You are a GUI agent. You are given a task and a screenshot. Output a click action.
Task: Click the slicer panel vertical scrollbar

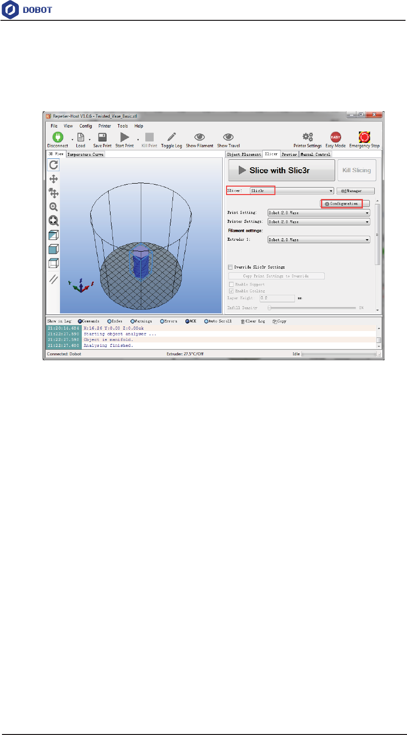(378, 255)
